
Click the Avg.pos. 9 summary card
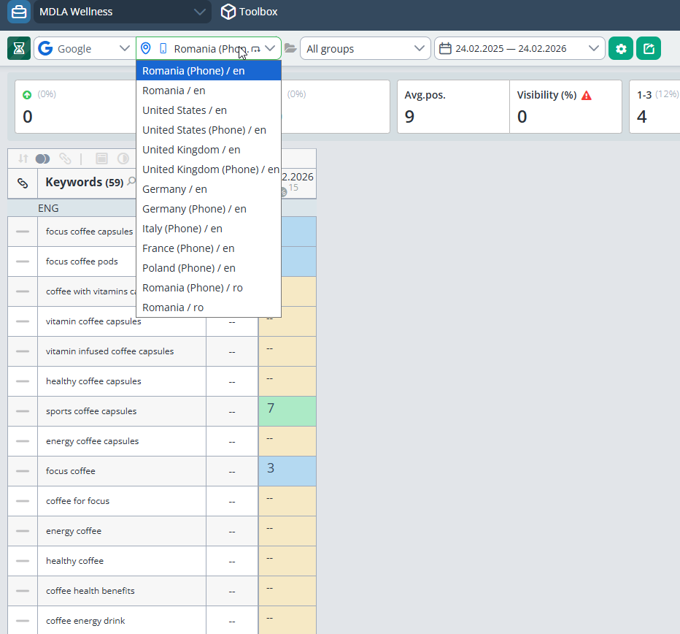pos(453,107)
